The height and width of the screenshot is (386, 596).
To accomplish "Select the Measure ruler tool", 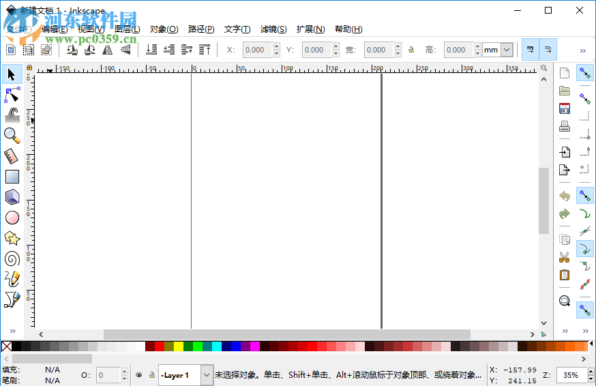I will pyautogui.click(x=12, y=156).
